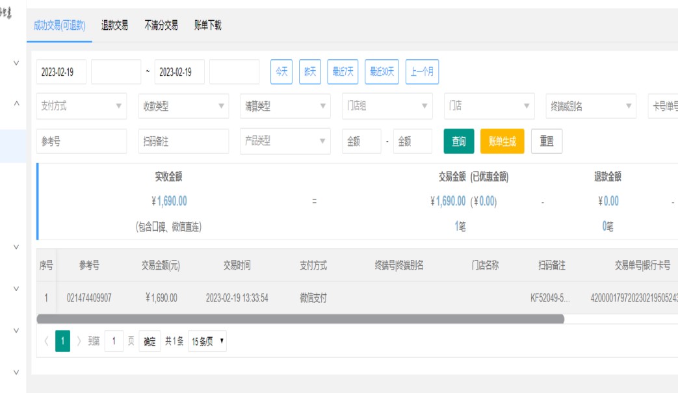Open the 不清分交易 tab
This screenshot has height=393, width=678.
(x=161, y=25)
